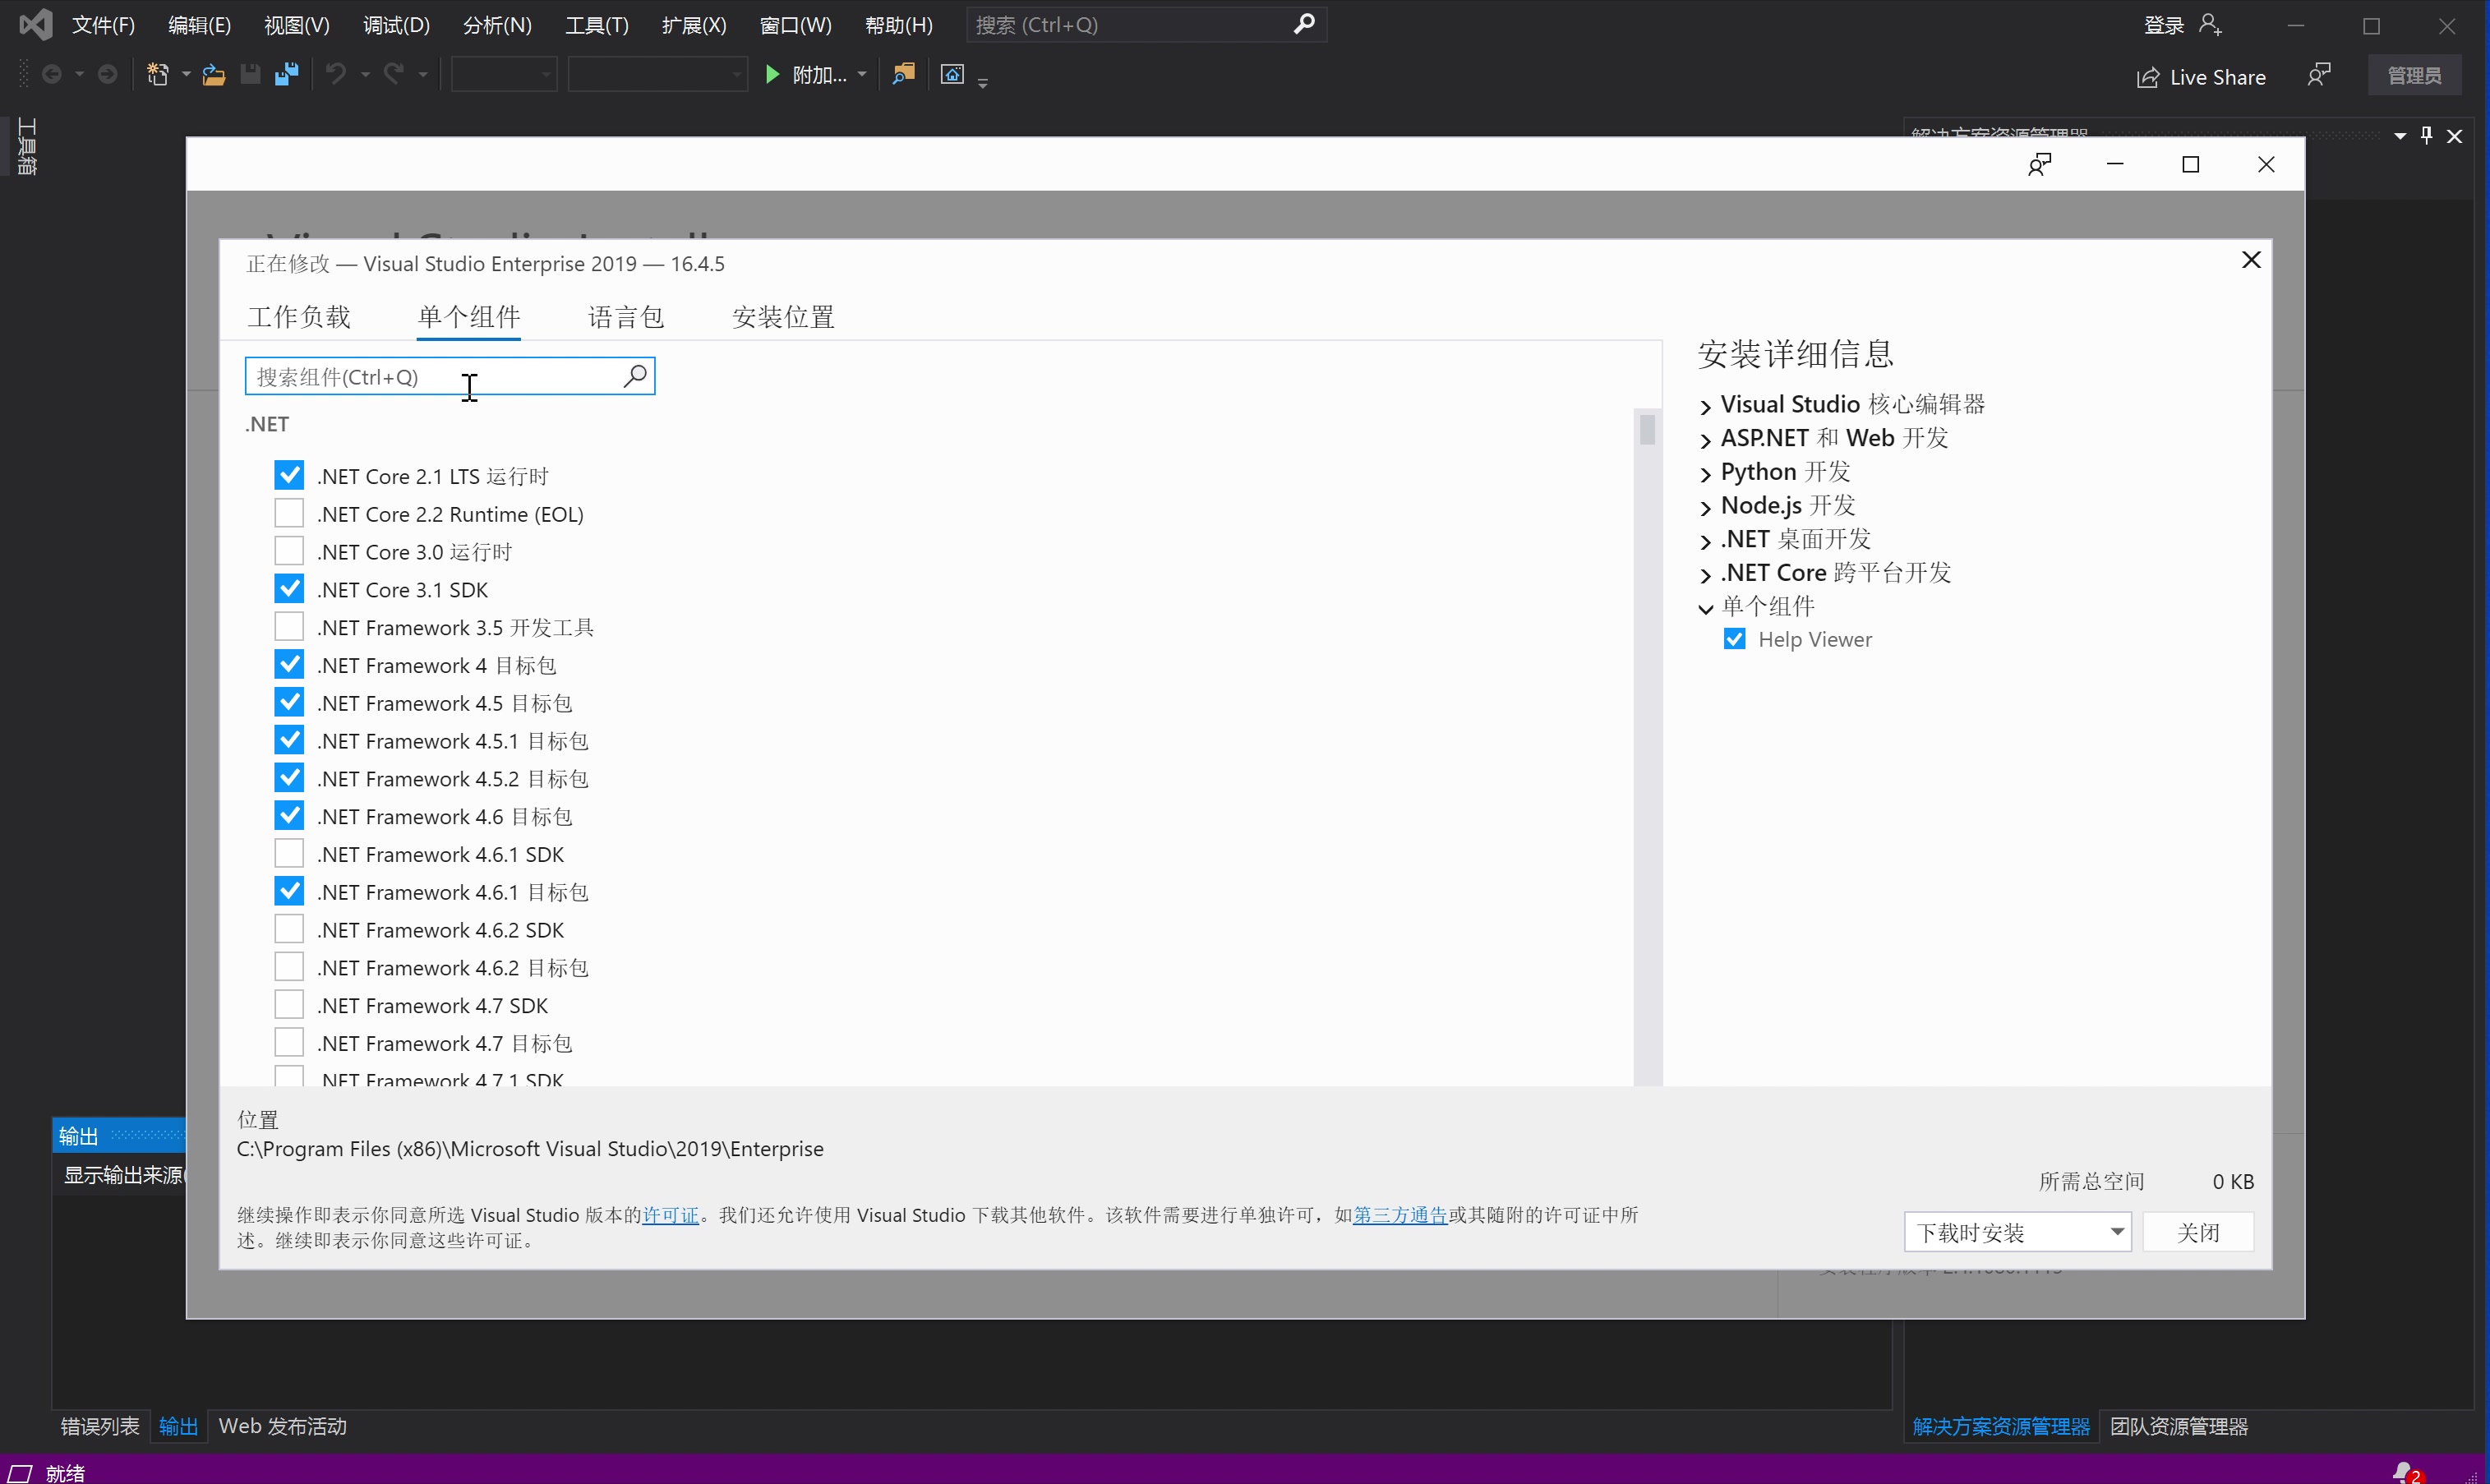Enable .NET Core 2.2 Runtime (EOL) checkbox
Screen dimensions: 2490x1484
pyautogui.click(x=289, y=514)
